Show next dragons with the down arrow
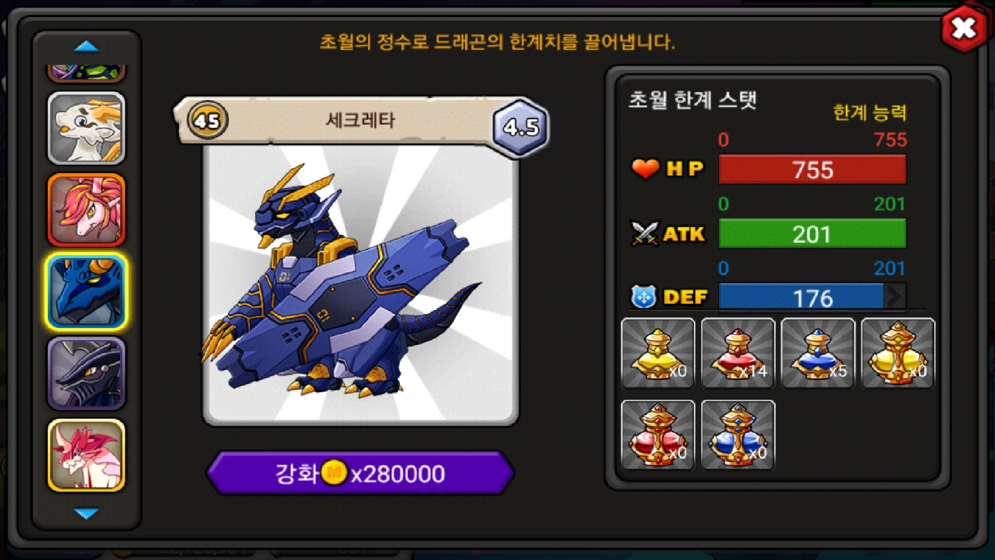 87,513
